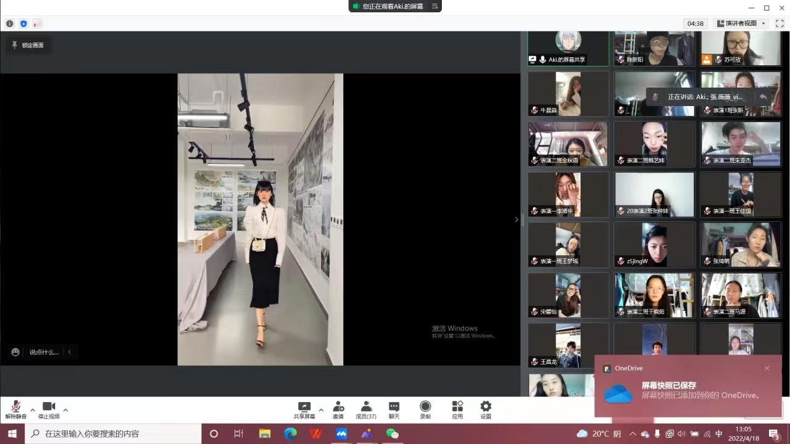Open participants list 成员(37)
The height and width of the screenshot is (444, 790).
366,411
